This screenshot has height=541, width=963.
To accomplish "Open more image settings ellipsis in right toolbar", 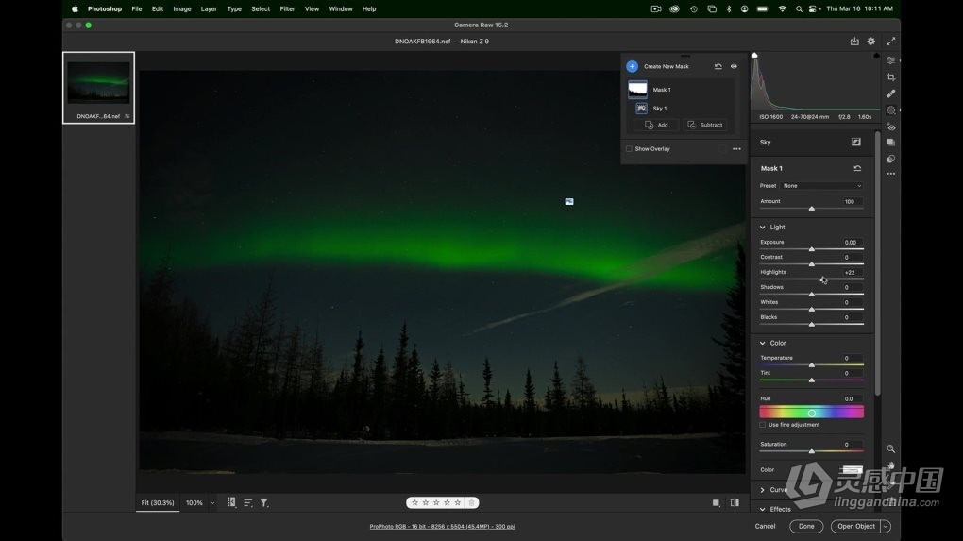I will [x=890, y=174].
